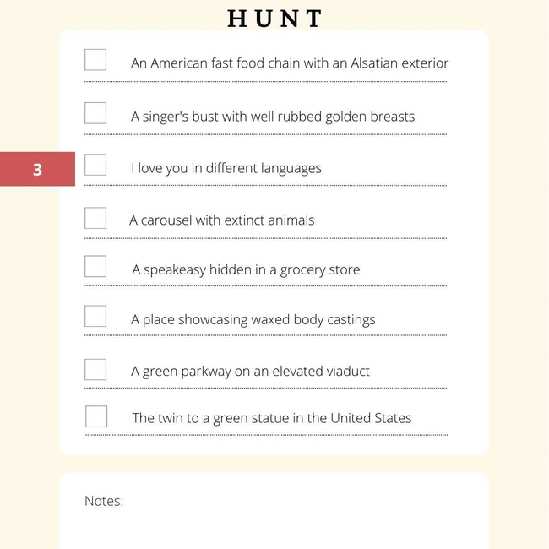Select text 'A green parkway on an elevated viaduct'
This screenshot has height=549, width=549.
pyautogui.click(x=250, y=372)
